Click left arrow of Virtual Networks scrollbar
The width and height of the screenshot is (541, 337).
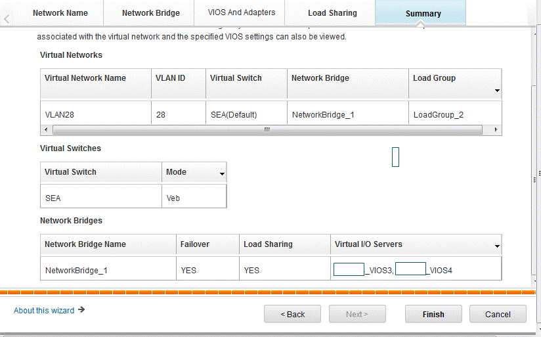click(45, 130)
